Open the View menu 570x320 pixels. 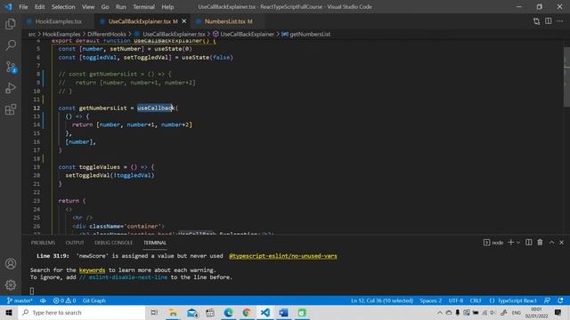point(88,7)
